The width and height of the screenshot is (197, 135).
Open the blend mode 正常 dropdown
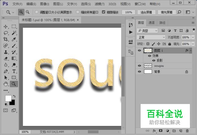tap(151, 37)
